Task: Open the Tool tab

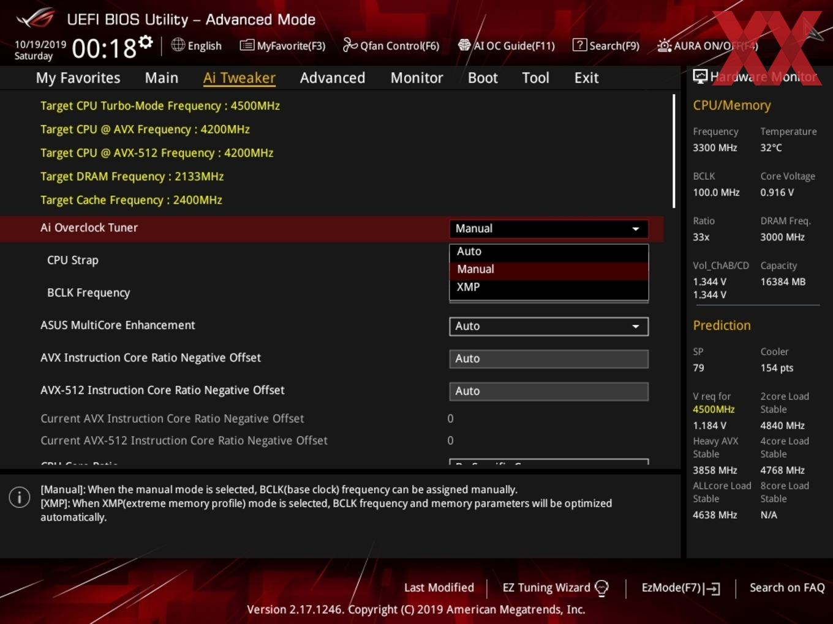Action: click(535, 78)
